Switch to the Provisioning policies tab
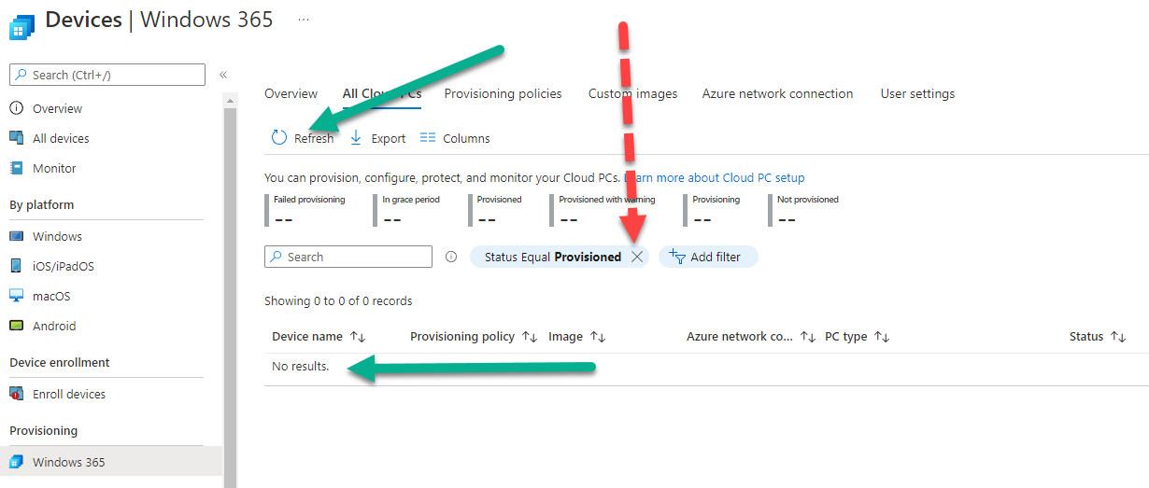Image resolution: width=1149 pixels, height=488 pixels. [504, 93]
